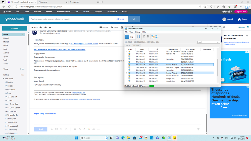Move the email to a folder
The height and width of the screenshot is (141, 251).
click(114, 28)
